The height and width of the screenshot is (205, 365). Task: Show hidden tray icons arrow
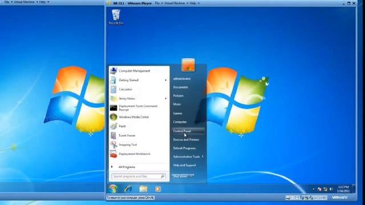pyautogui.click(x=314, y=189)
